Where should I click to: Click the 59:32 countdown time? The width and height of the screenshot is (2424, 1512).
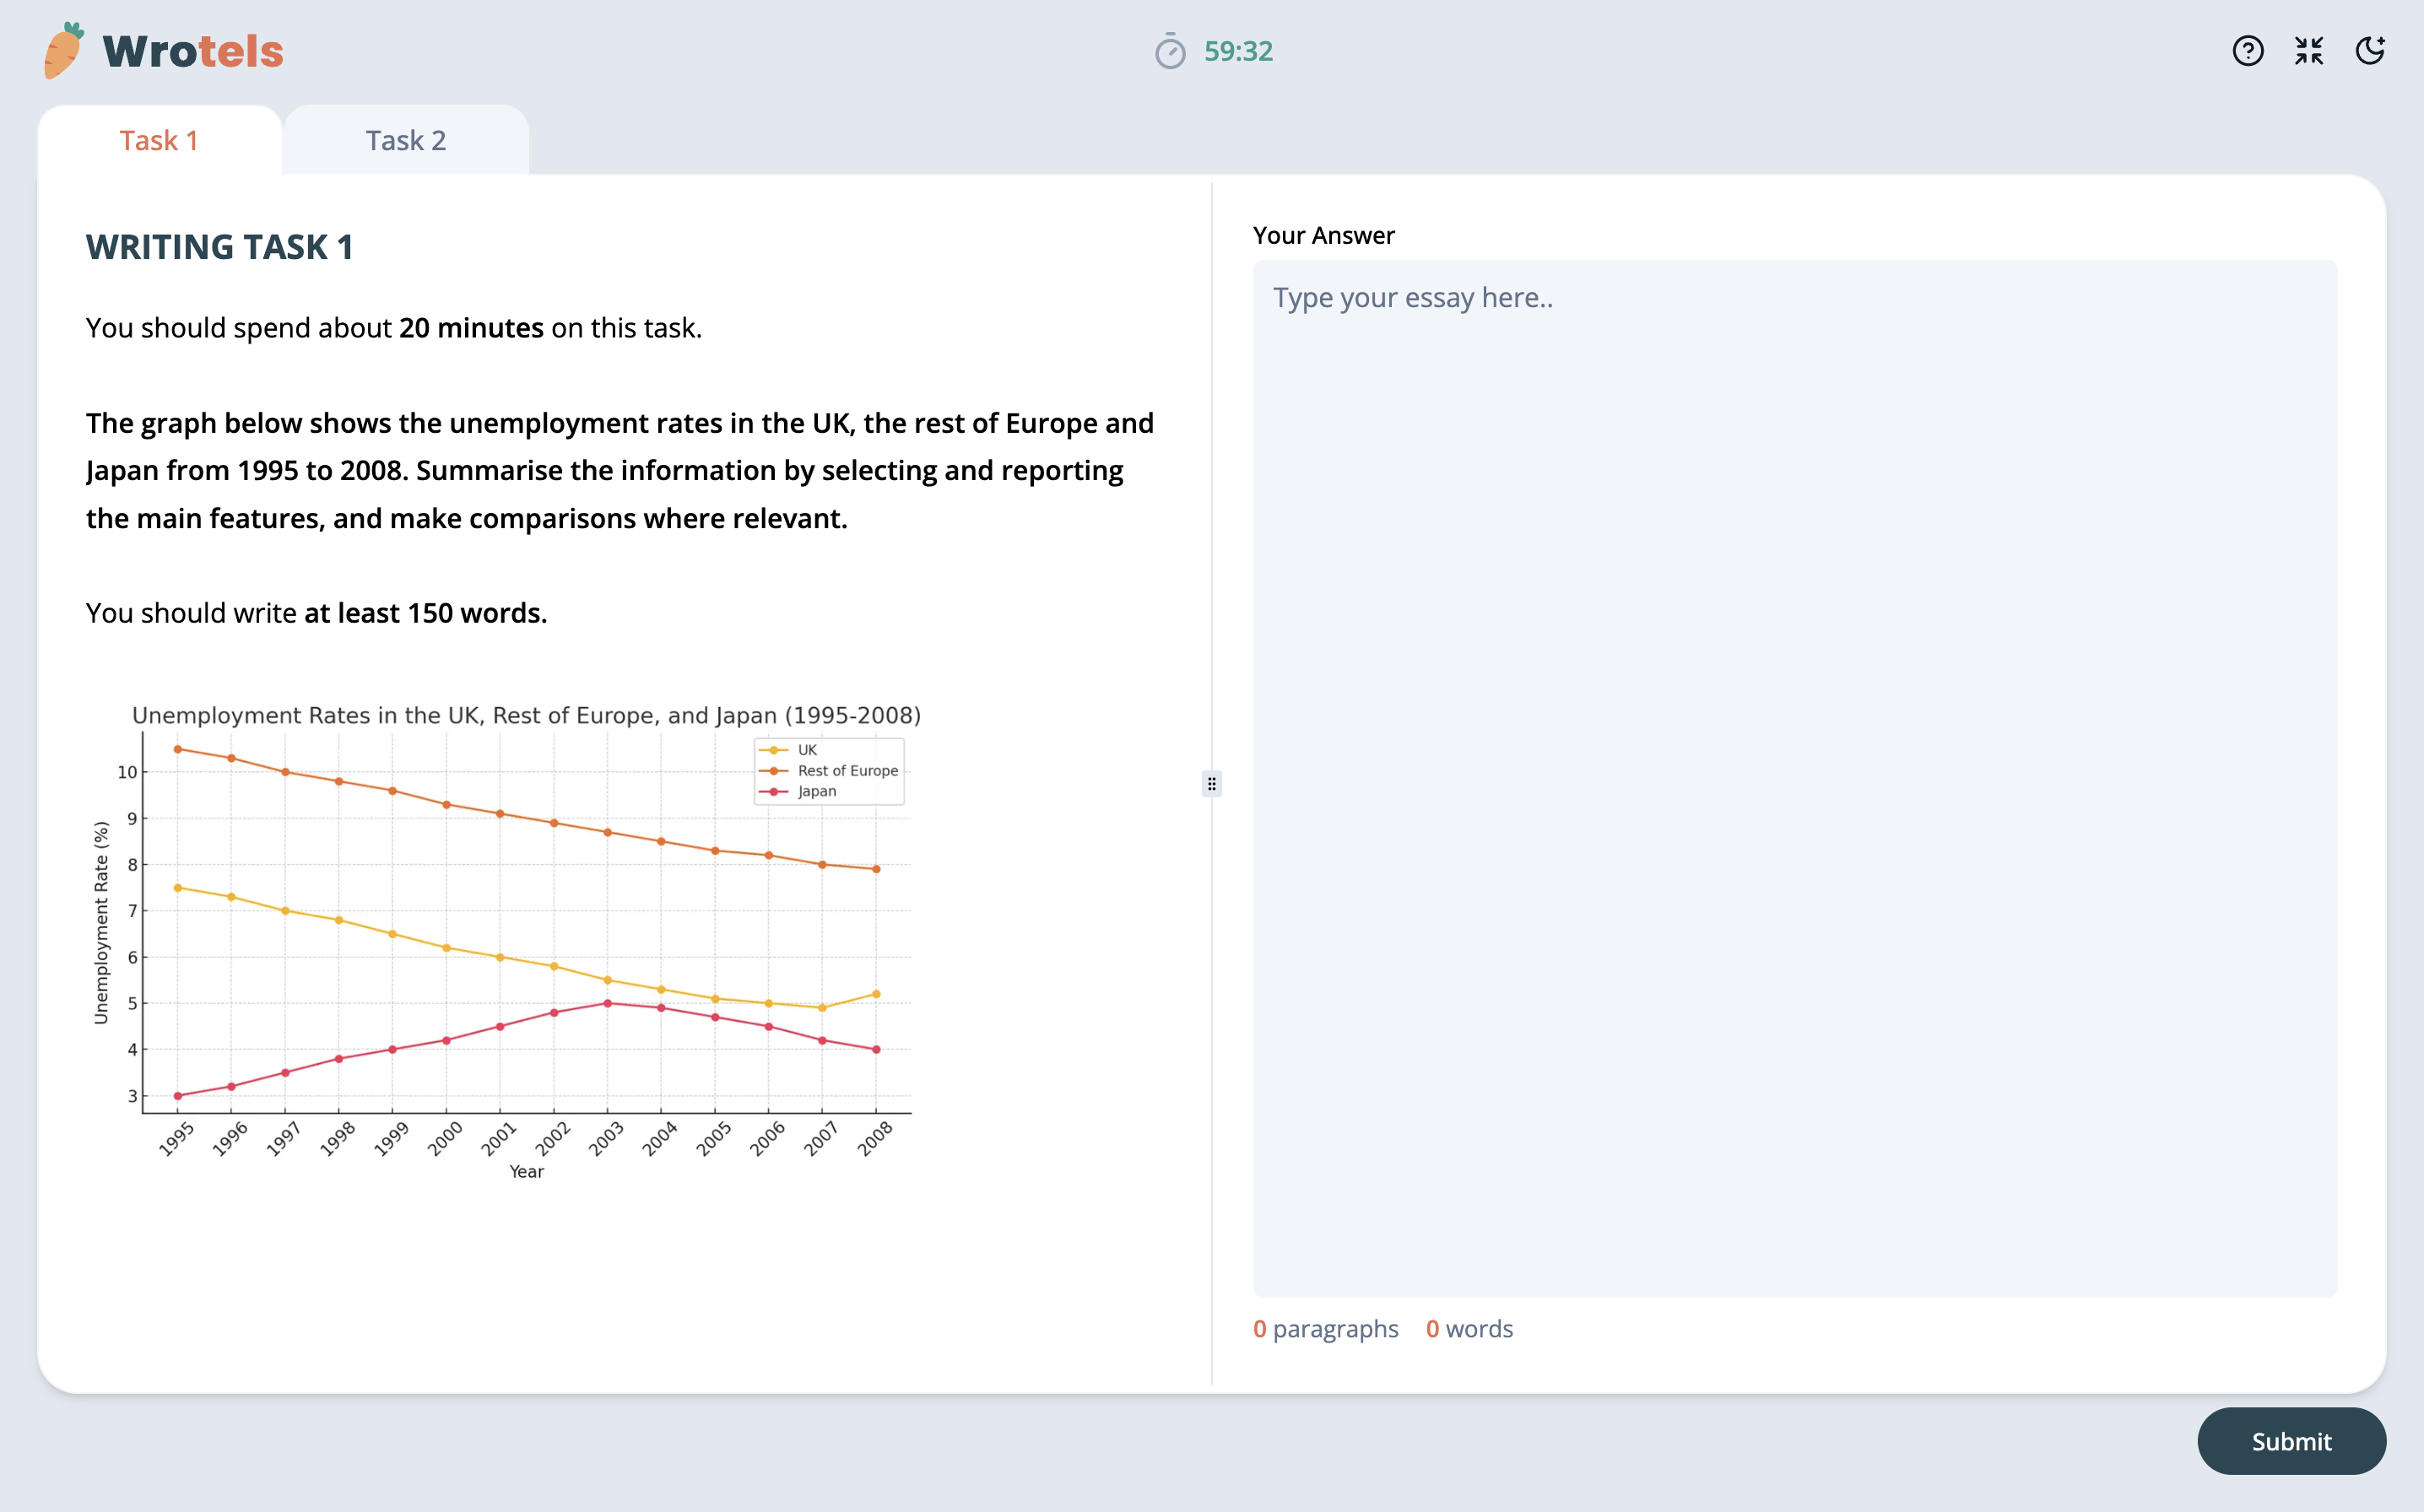click(x=1238, y=51)
